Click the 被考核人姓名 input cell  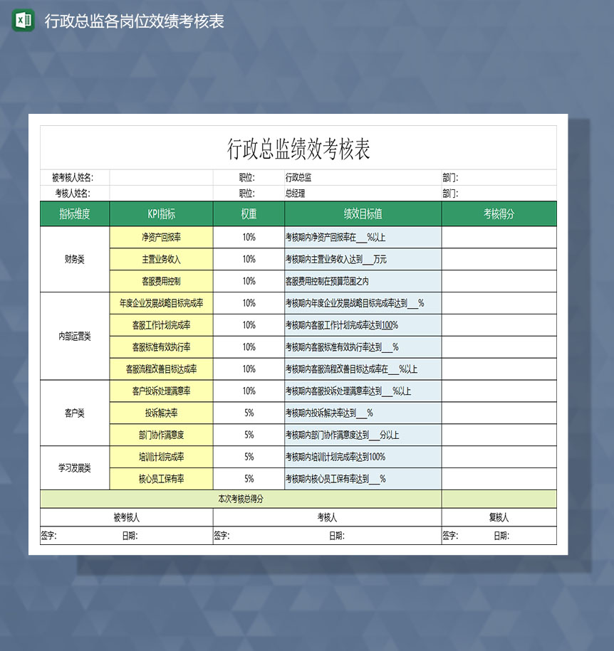tap(160, 177)
